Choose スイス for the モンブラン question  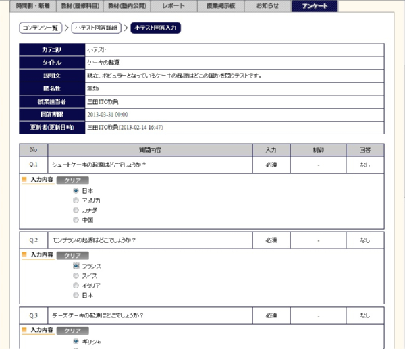tap(76, 275)
